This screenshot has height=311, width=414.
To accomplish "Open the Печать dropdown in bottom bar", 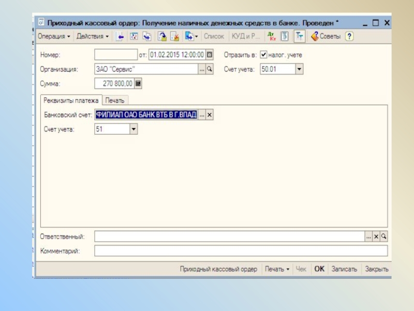I will tap(277, 269).
